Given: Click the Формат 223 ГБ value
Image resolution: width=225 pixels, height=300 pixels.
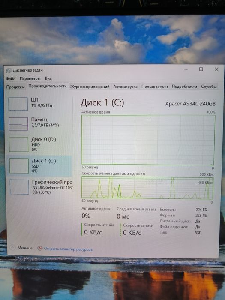Looking at the screenshot, I should click(x=201, y=216).
